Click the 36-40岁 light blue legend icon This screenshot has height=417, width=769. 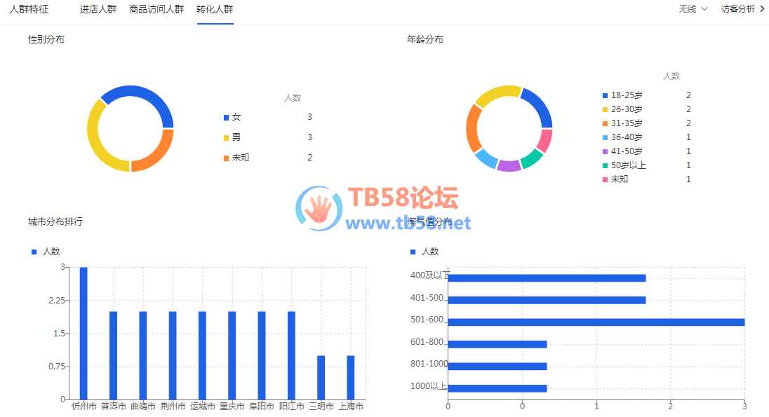606,137
